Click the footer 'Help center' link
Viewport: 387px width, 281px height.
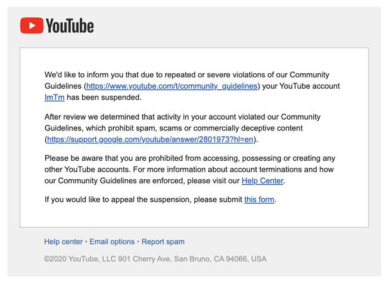click(64, 242)
